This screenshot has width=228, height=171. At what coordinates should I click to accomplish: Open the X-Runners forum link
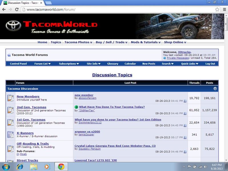[x=25, y=133]
